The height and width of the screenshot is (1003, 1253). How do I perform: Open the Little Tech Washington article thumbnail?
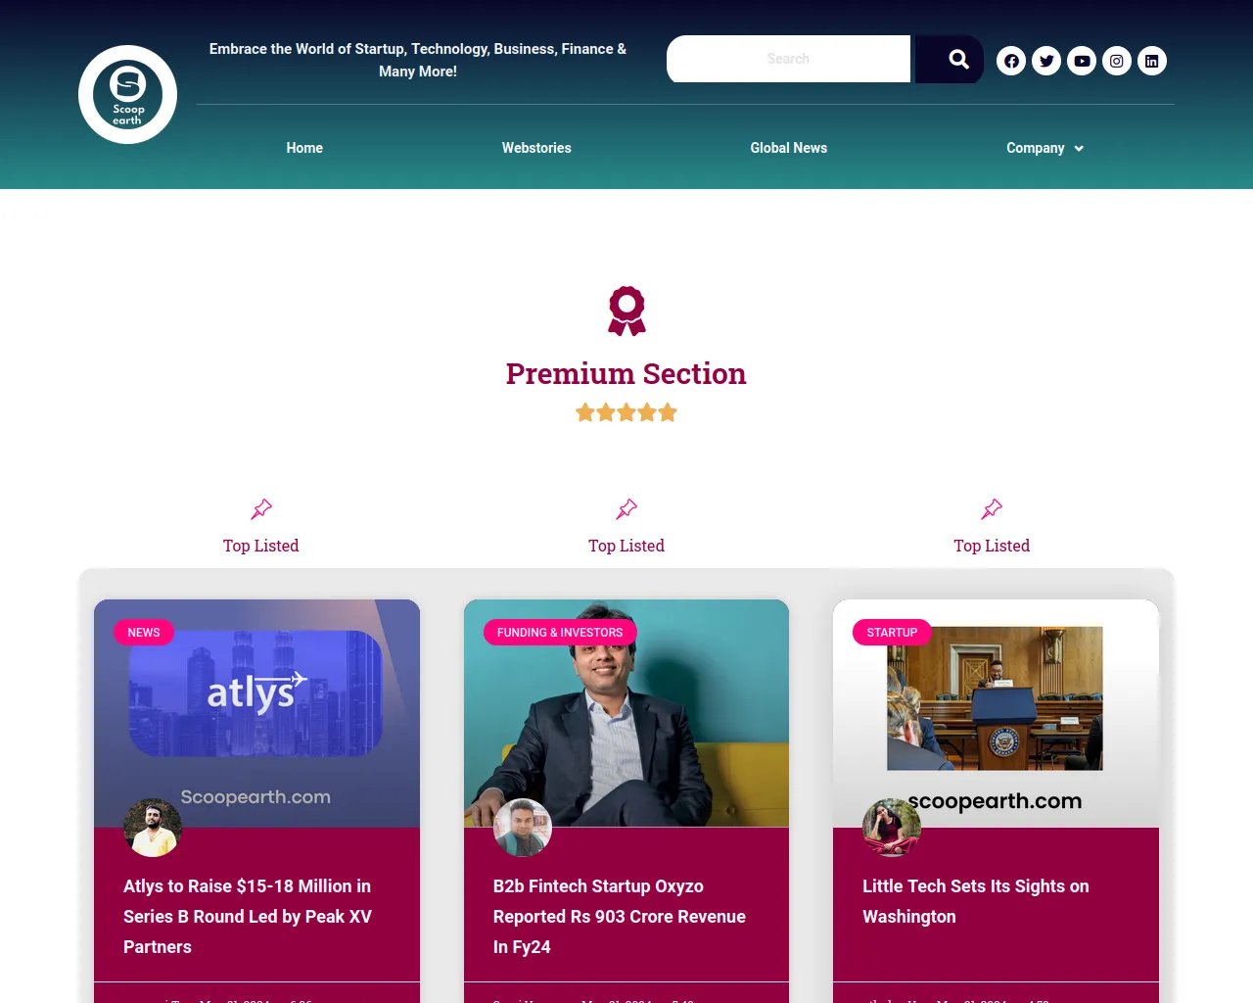(x=996, y=713)
